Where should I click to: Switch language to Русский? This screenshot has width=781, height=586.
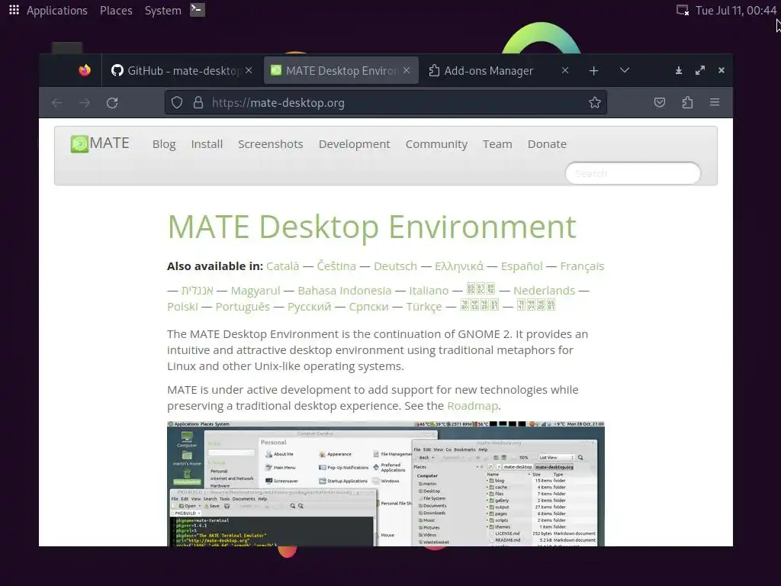310,307
